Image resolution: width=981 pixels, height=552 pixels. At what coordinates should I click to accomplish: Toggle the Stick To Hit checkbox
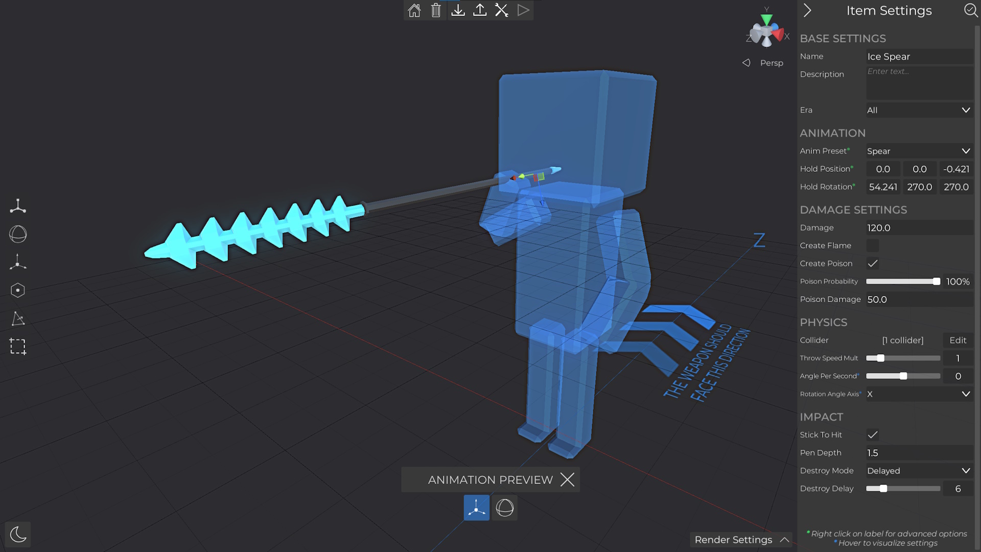click(873, 435)
